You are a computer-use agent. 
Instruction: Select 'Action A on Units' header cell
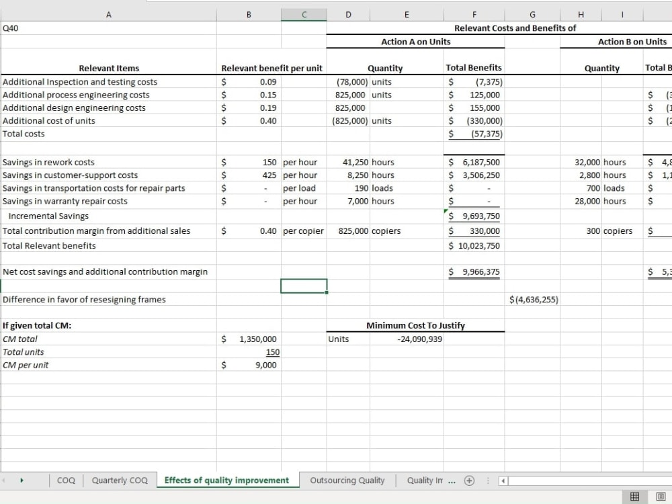click(x=416, y=42)
